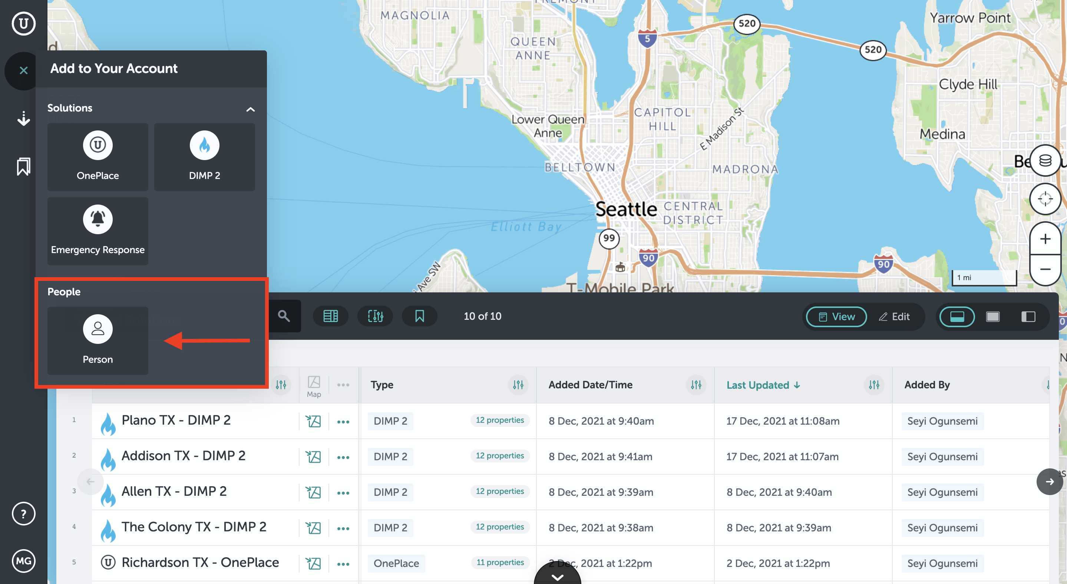
Task: Click the search magnifier icon
Action: [x=284, y=316]
